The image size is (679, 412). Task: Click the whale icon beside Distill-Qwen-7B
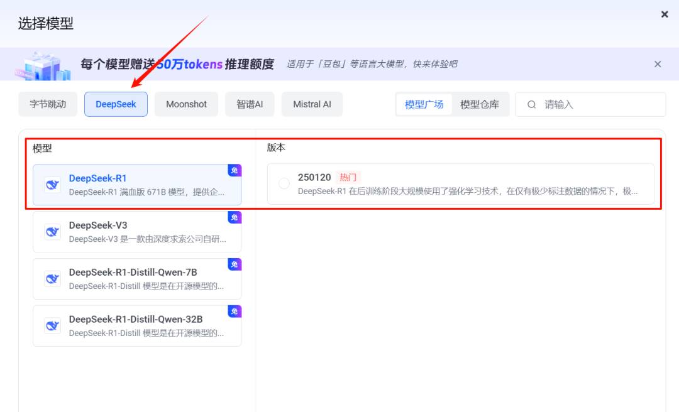point(52,279)
